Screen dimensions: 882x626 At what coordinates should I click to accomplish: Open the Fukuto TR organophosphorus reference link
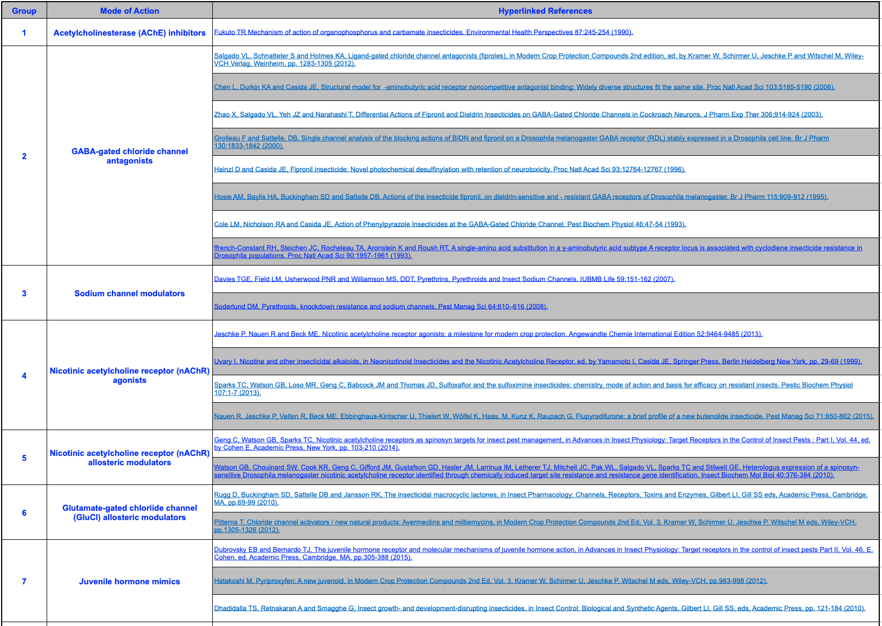(x=423, y=32)
